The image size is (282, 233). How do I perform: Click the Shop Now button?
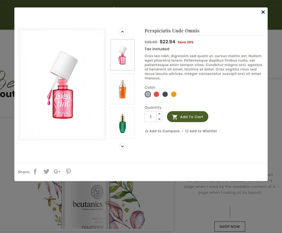pos(230,227)
